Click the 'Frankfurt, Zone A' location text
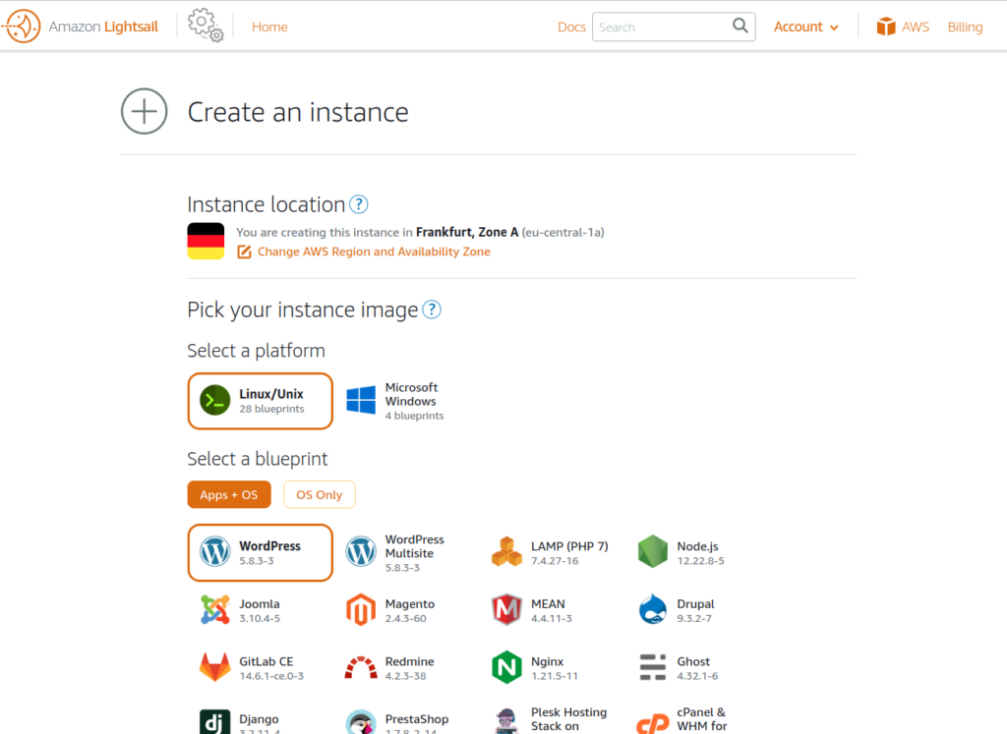The width and height of the screenshot is (1007, 734). 467,232
